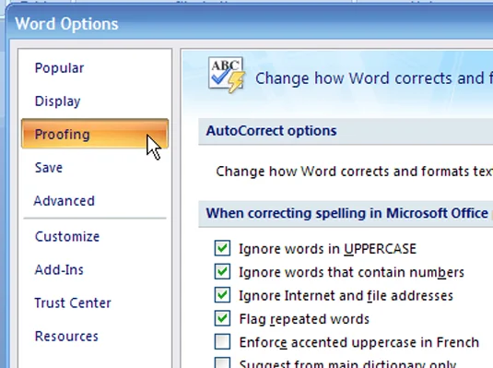
Task: Click the When correcting spelling section header
Action: click(x=346, y=213)
